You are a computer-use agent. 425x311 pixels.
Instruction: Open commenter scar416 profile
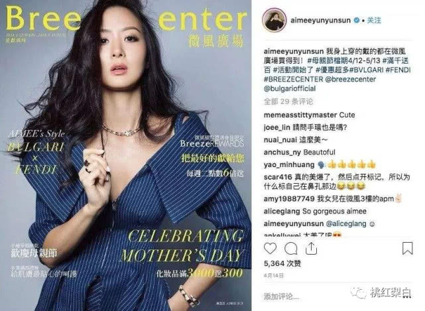click(x=278, y=177)
